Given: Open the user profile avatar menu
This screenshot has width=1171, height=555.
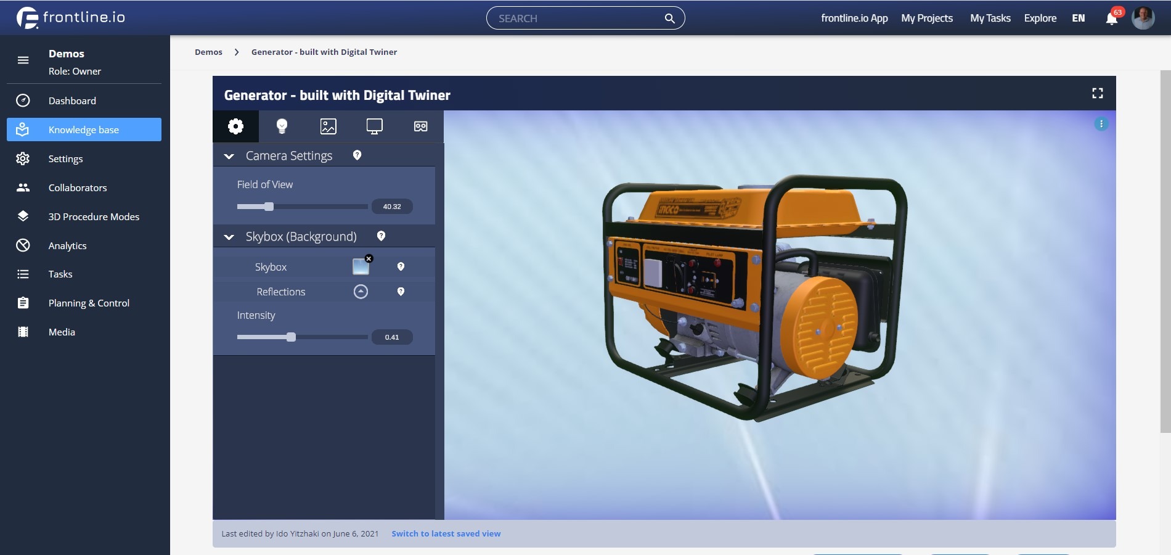Looking at the screenshot, I should [1143, 18].
